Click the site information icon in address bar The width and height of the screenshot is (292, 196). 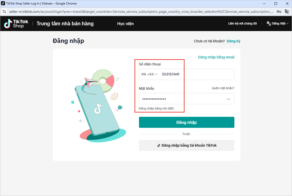[x=4, y=12]
